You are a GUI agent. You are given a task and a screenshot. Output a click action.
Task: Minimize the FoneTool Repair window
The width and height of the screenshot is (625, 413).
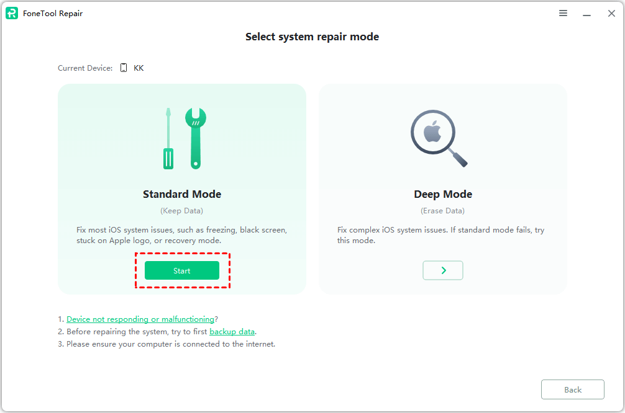tap(586, 14)
